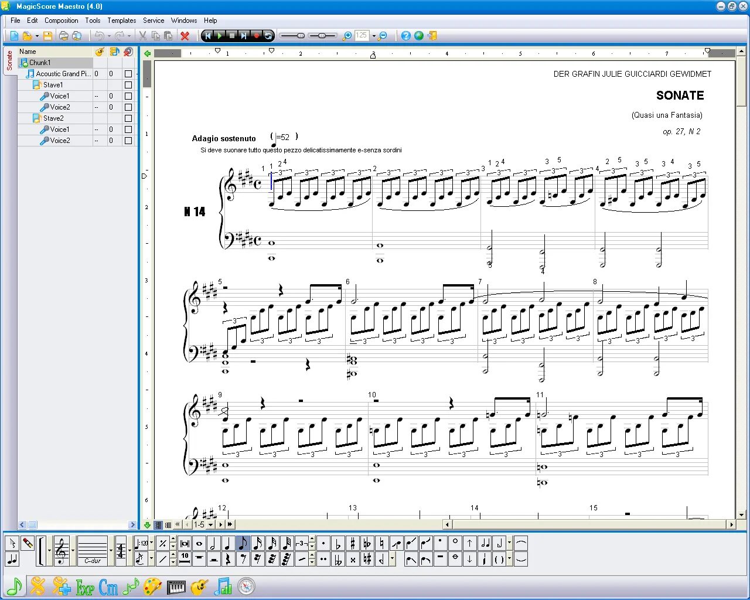Open the Cm chord symbols tab
750x600 pixels.
108,587
